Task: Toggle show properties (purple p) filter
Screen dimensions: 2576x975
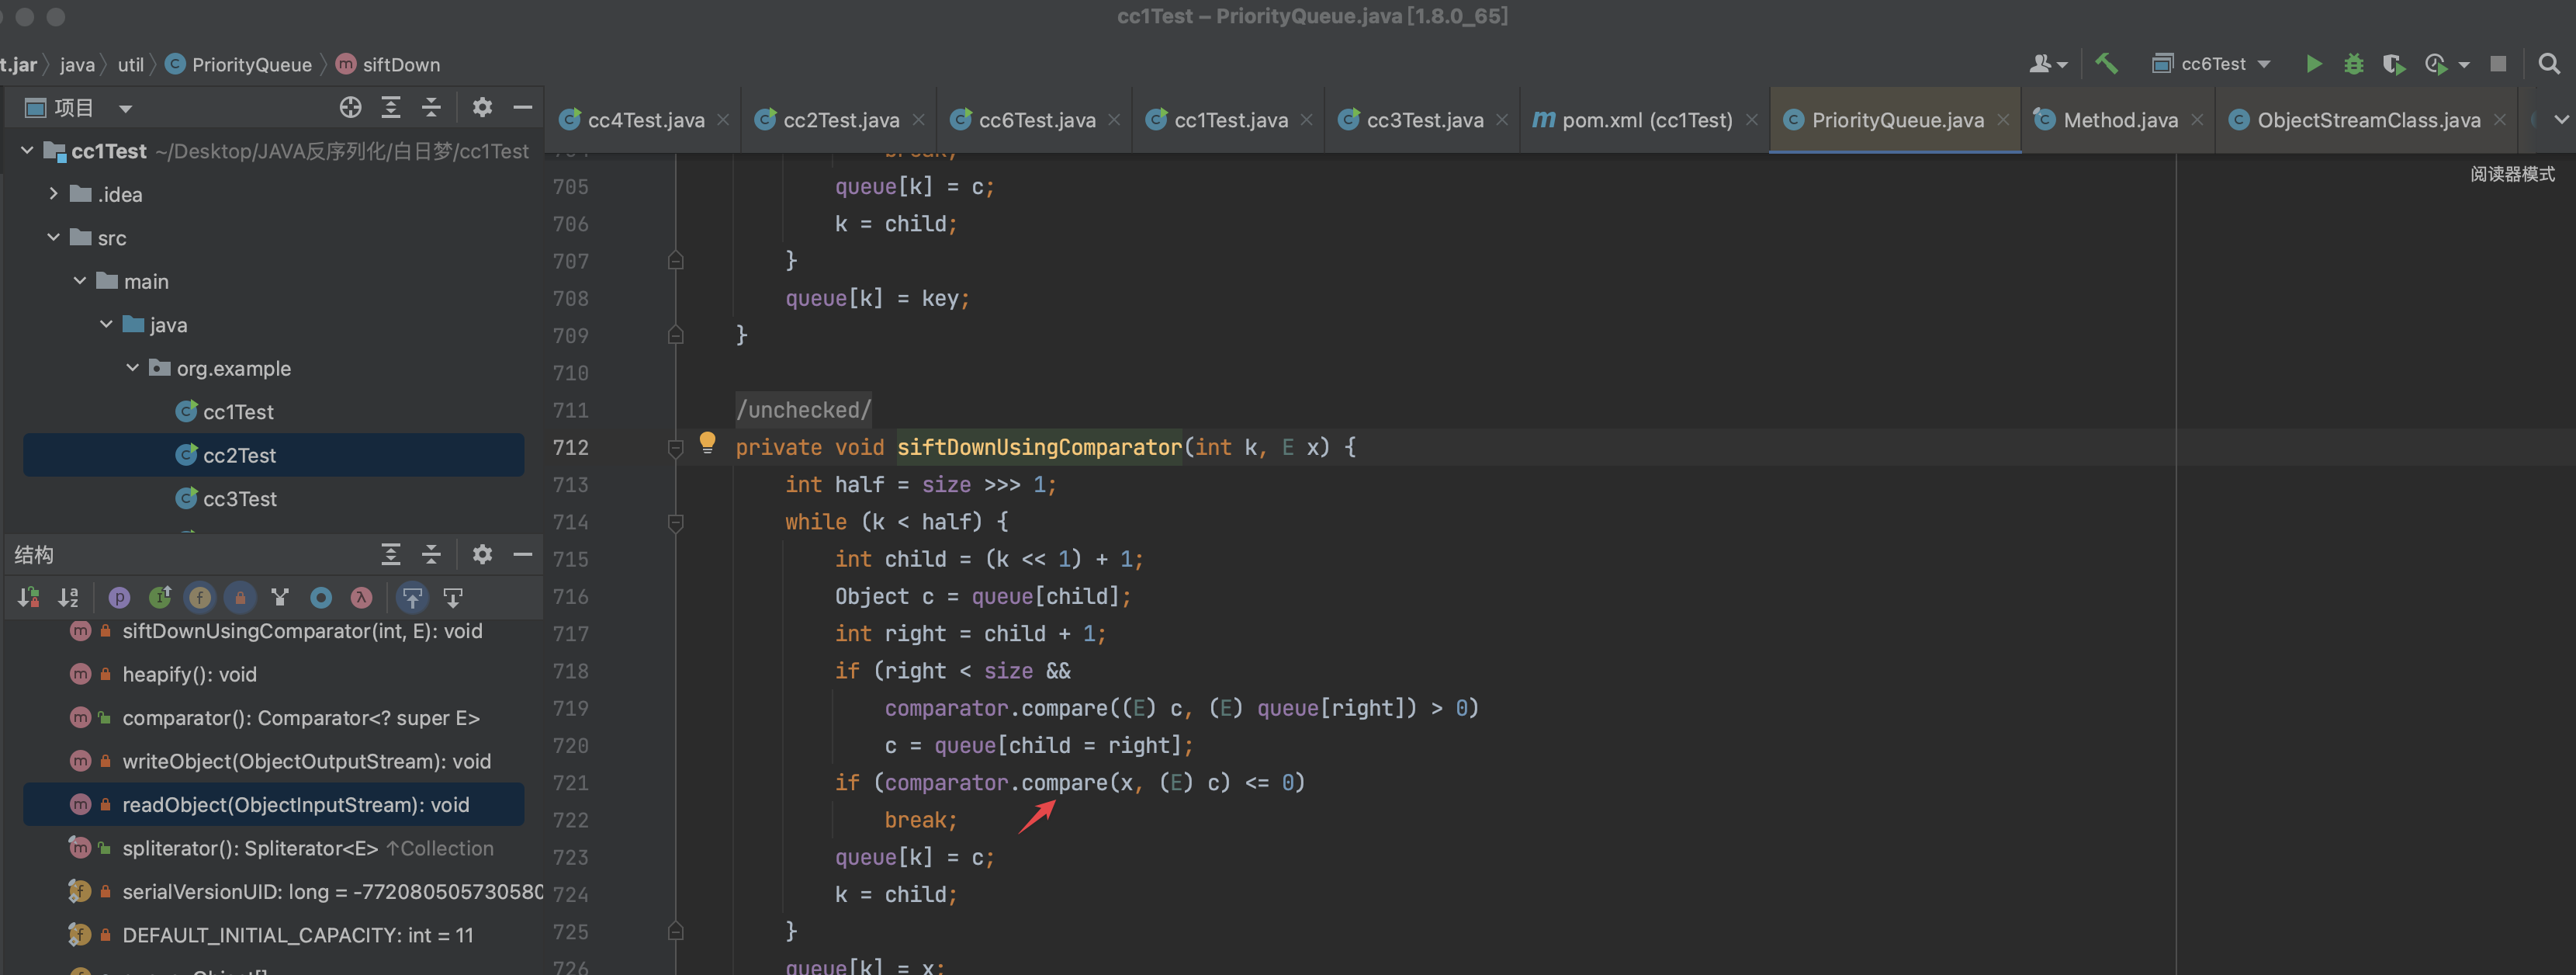Action: (x=119, y=598)
